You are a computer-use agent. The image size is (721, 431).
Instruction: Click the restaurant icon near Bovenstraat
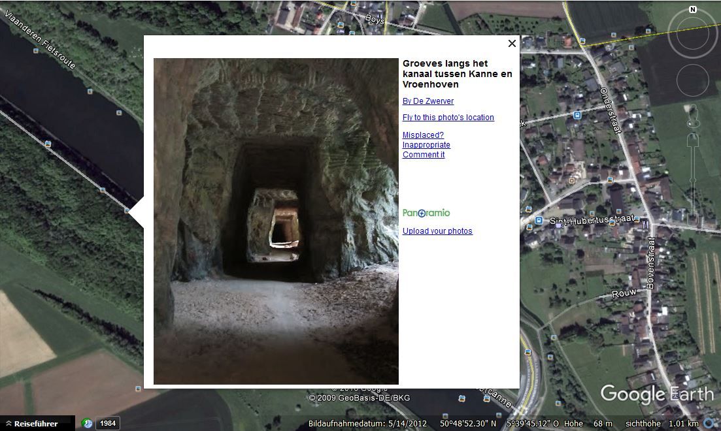coord(645,224)
